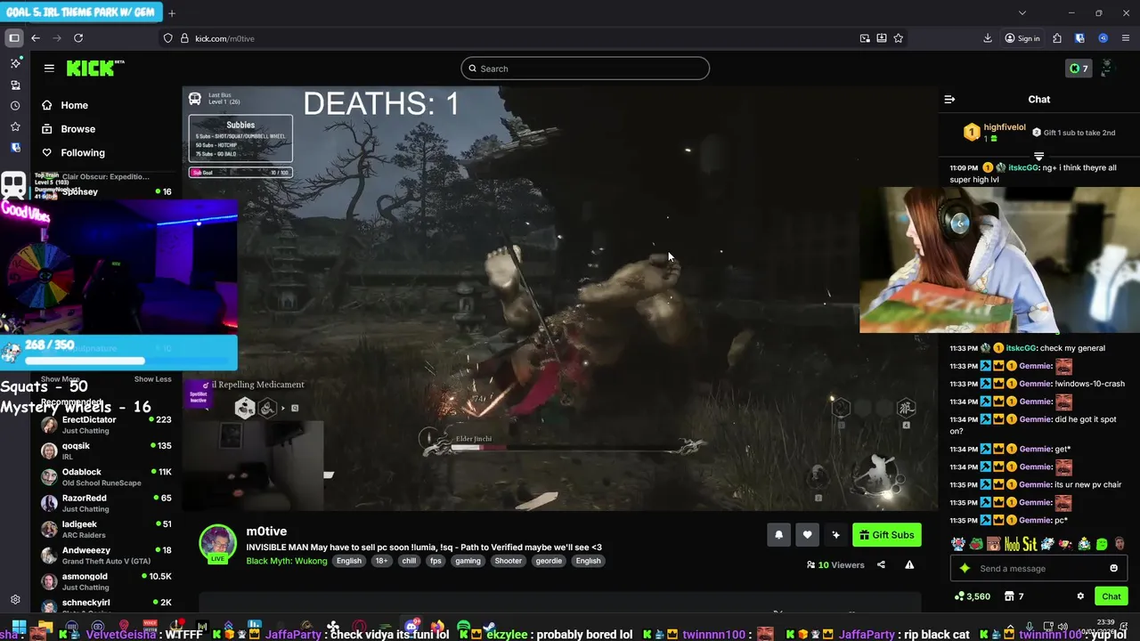This screenshot has height=641, width=1140.
Task: Go back in browser history
Action: click(x=36, y=38)
